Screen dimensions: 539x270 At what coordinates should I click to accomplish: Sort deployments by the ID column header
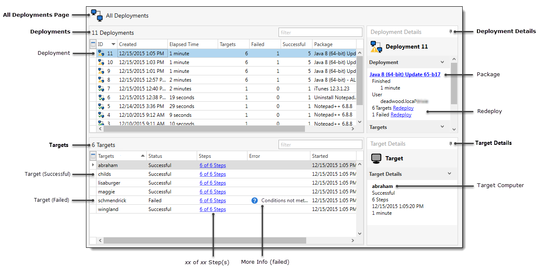pyautogui.click(x=104, y=44)
